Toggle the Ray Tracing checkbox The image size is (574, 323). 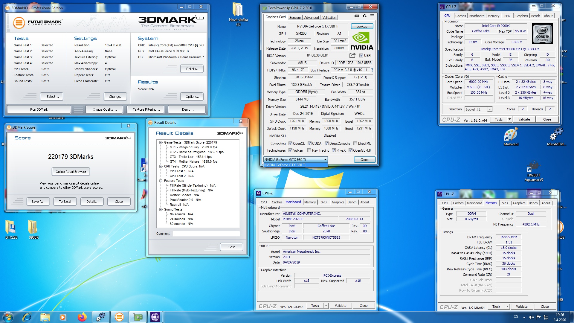309,150
